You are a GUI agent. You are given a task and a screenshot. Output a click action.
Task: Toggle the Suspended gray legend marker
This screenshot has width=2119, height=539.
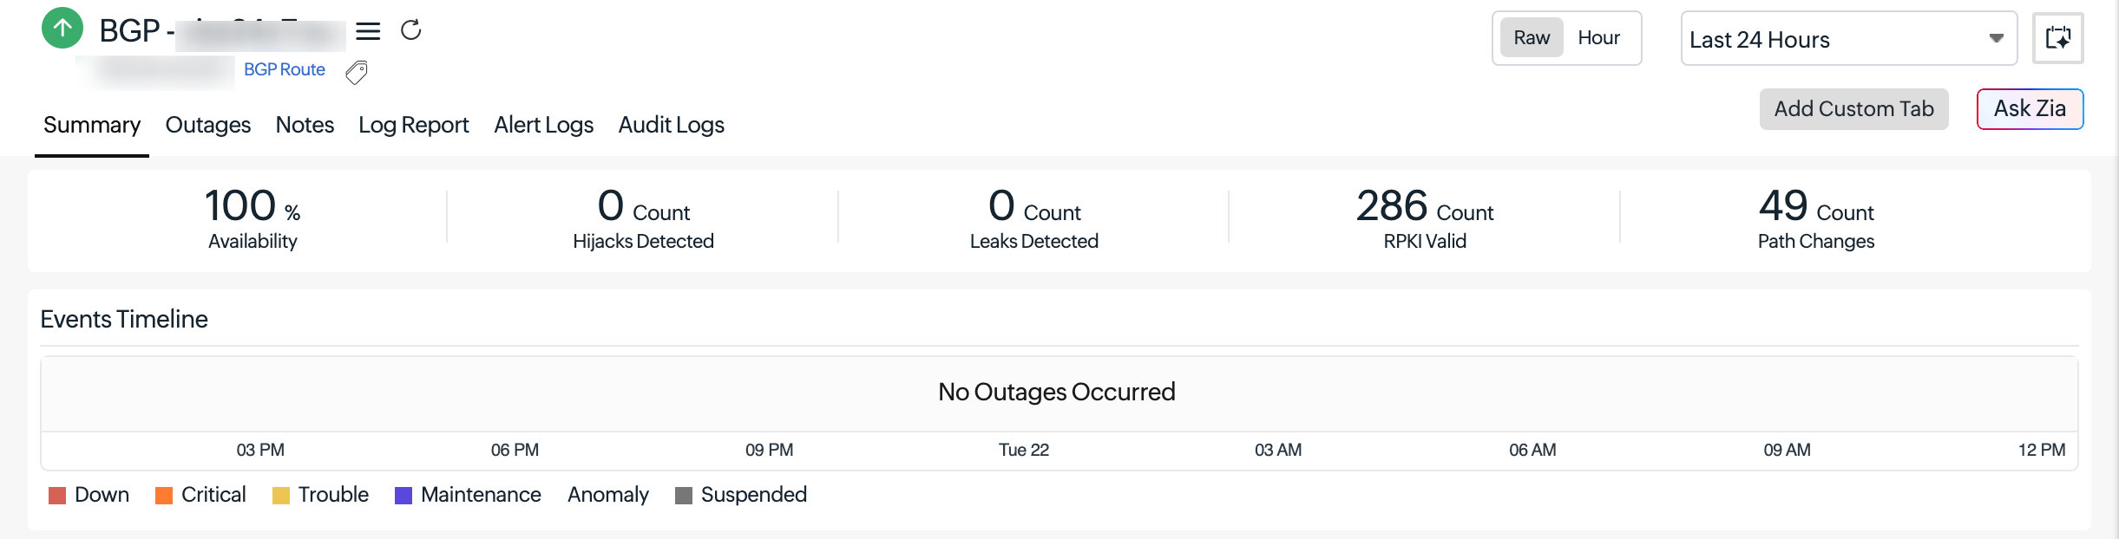point(684,496)
